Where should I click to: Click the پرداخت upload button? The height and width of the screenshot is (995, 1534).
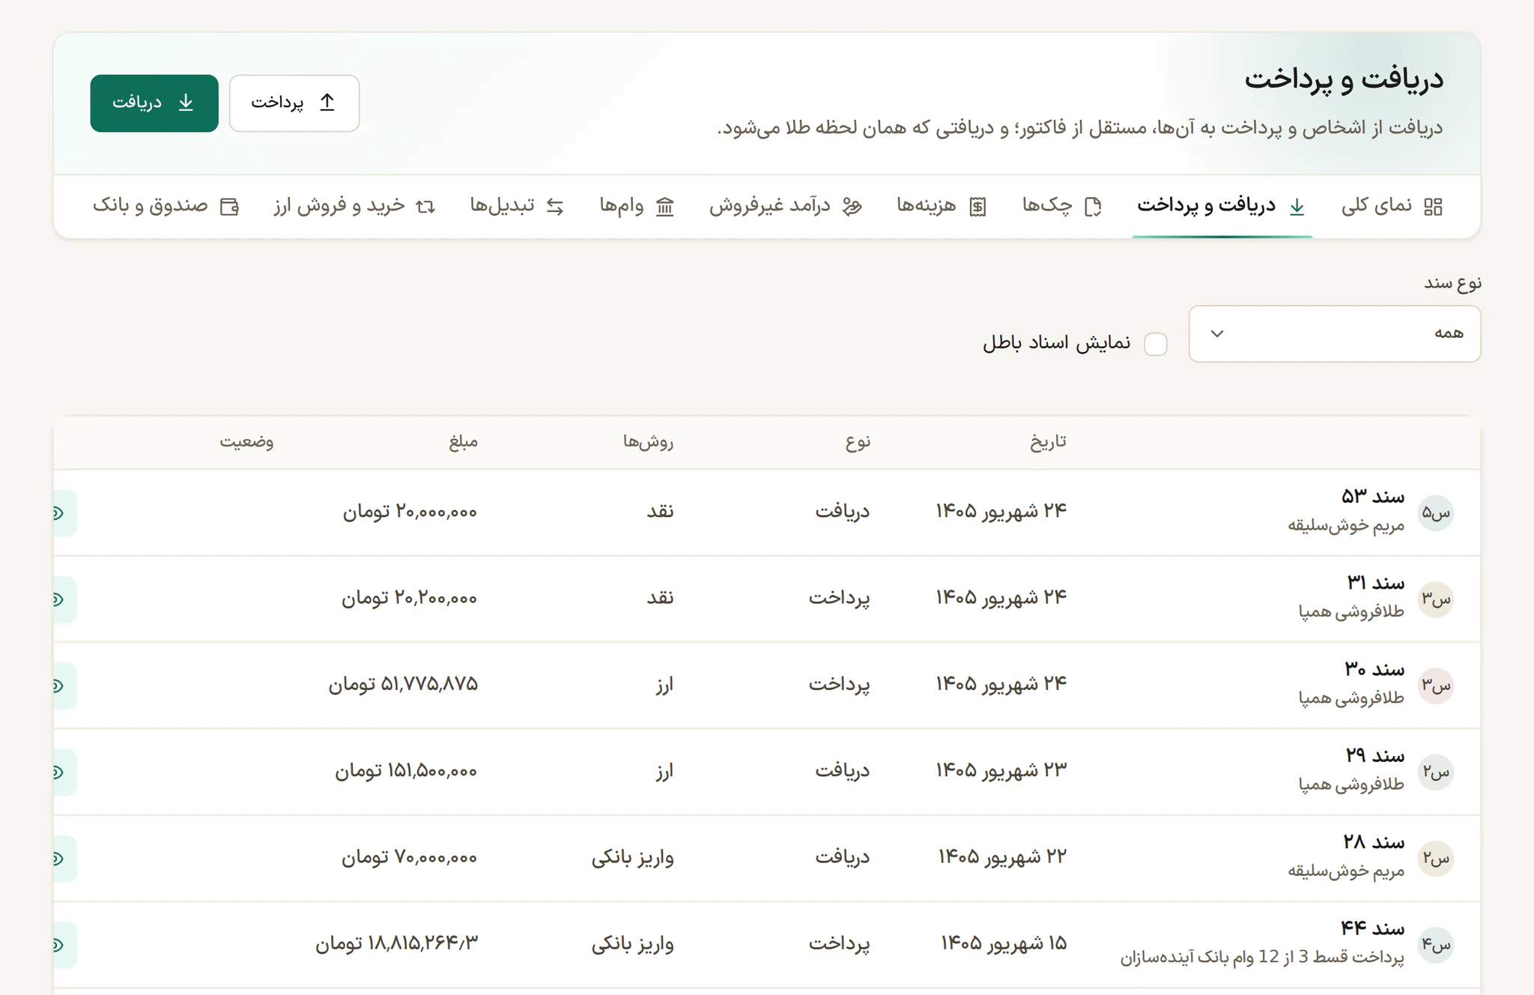coord(294,103)
